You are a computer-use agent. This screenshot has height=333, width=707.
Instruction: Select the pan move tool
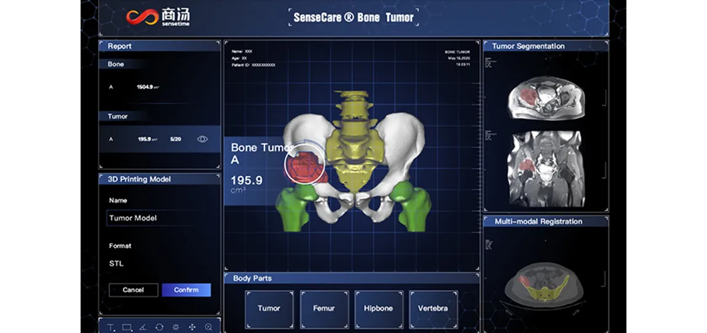pyautogui.click(x=192, y=327)
